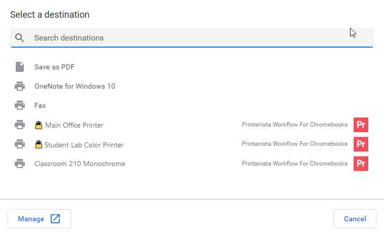384x238 pixels.
Task: Choose OneNote for Windows 10 destination
Action: [x=74, y=86]
